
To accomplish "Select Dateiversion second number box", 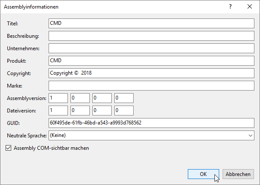I will tap(80, 110).
